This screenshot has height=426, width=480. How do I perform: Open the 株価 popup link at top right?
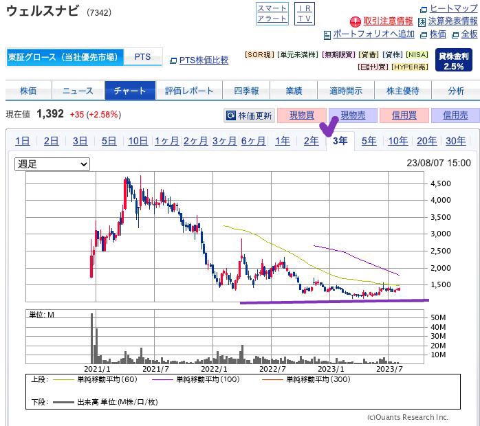pos(438,34)
